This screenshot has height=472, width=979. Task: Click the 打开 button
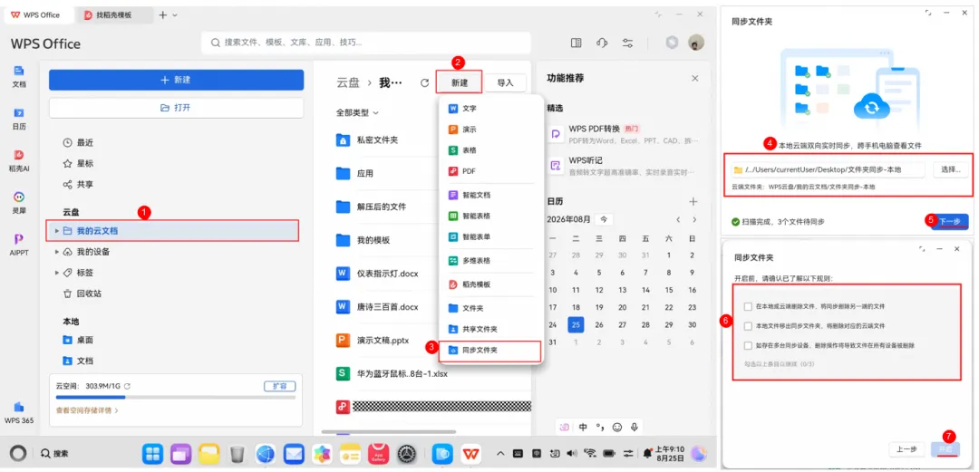[x=177, y=108]
